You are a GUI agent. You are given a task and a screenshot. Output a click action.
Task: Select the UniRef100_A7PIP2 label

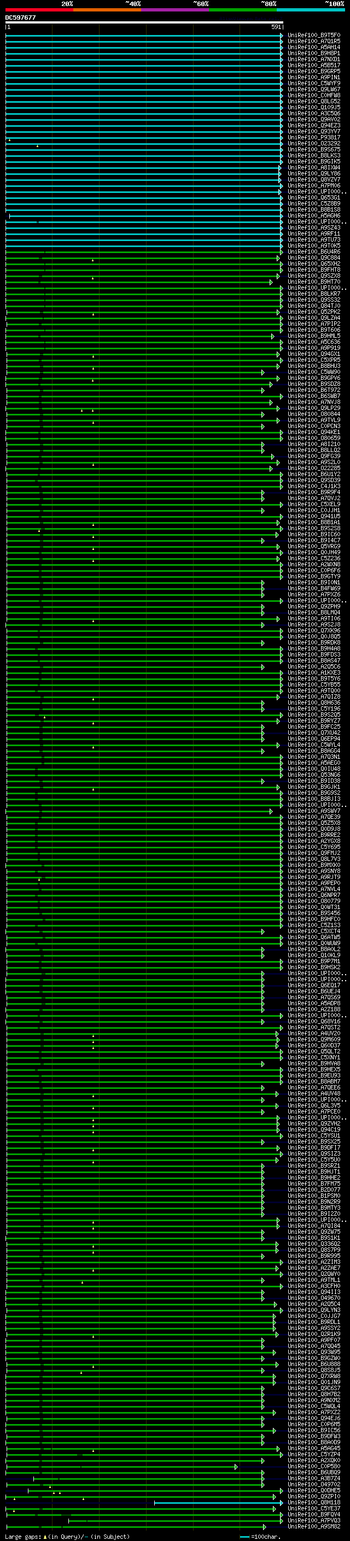(x=314, y=324)
